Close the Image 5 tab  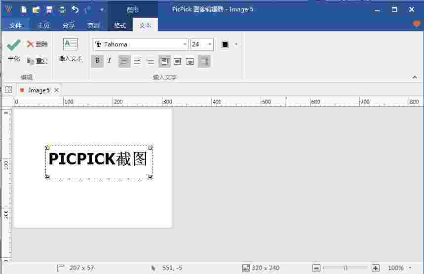tap(56, 90)
